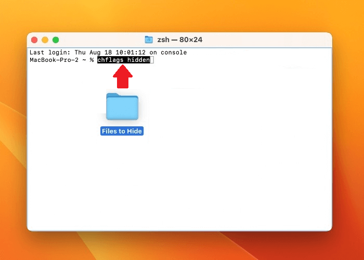Click the folder proxy icon in title bar
Viewport: 364px width, 260px height.
point(149,40)
